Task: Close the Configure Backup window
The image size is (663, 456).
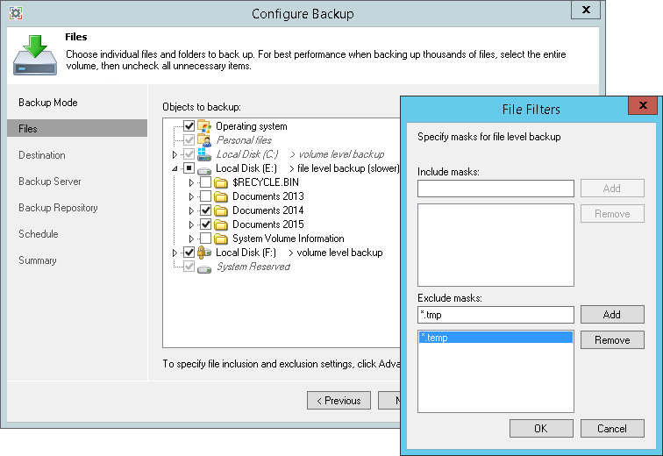Action: 586,10
